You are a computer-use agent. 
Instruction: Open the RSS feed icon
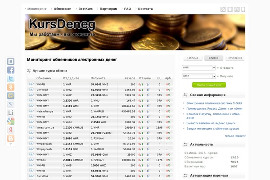click(x=223, y=9)
